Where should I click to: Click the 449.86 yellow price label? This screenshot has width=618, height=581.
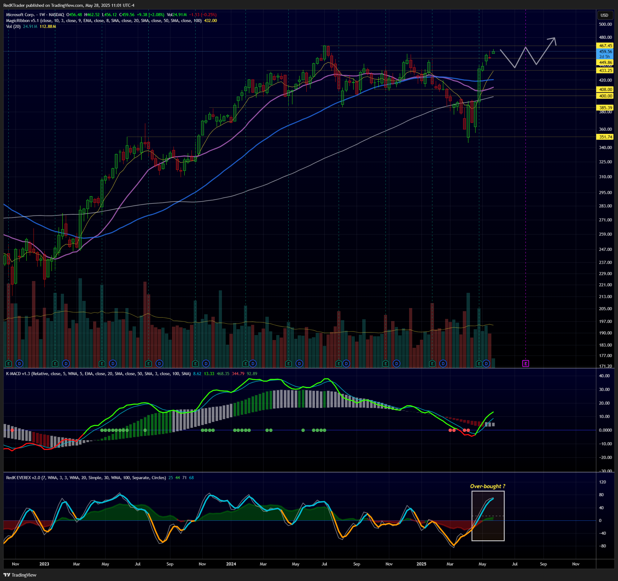(x=605, y=62)
